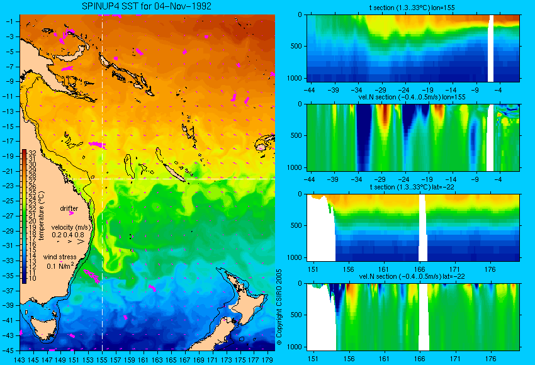Click the '-9' latitude label on the SST map axis

[x=9, y=81]
